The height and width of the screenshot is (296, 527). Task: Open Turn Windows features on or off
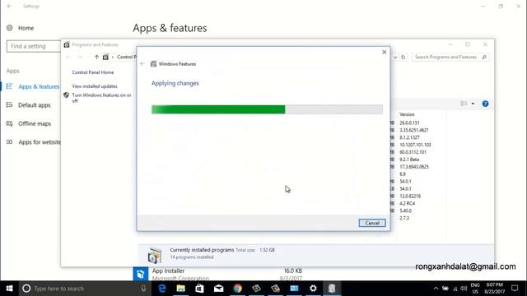coord(101,98)
